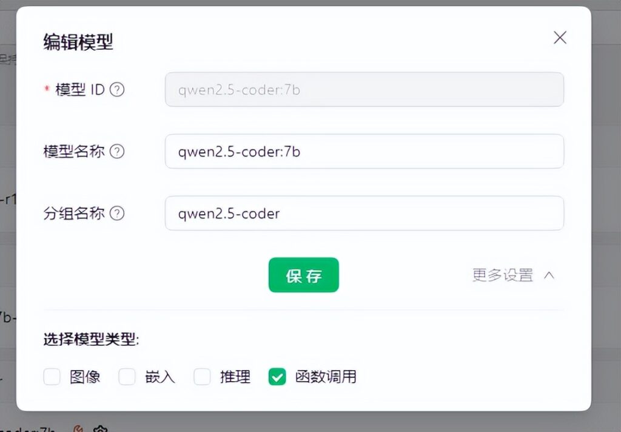This screenshot has width=621, height=432.
Task: Click the help icon beside 模型名称
Action: (x=117, y=152)
